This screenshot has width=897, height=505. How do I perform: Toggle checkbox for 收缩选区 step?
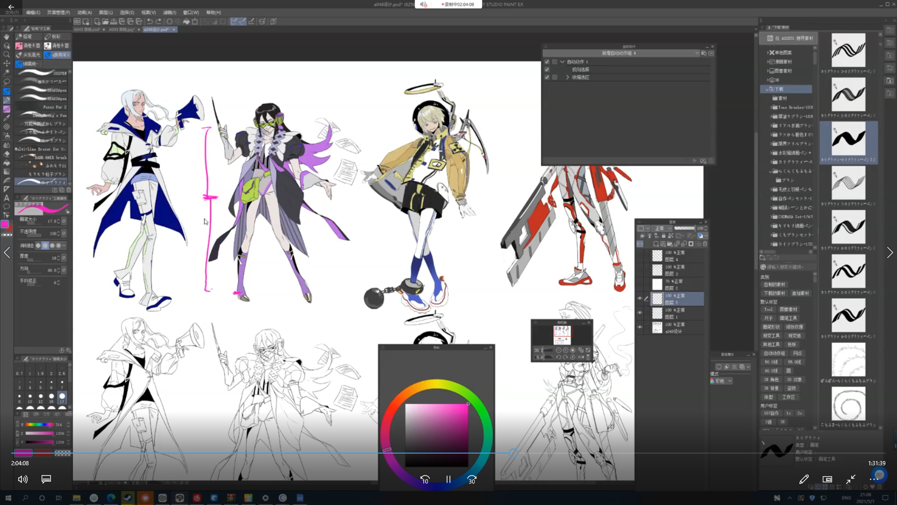coord(547,77)
